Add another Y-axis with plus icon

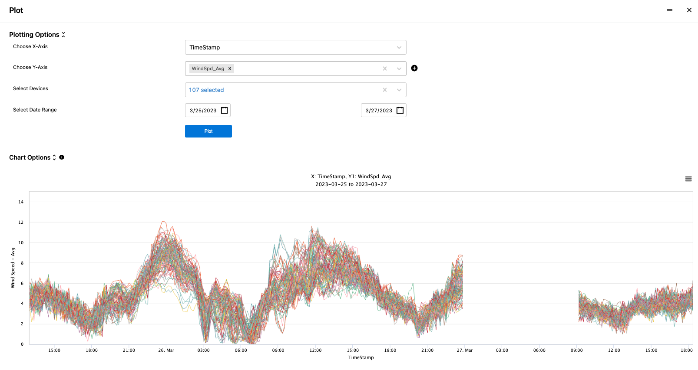click(414, 68)
